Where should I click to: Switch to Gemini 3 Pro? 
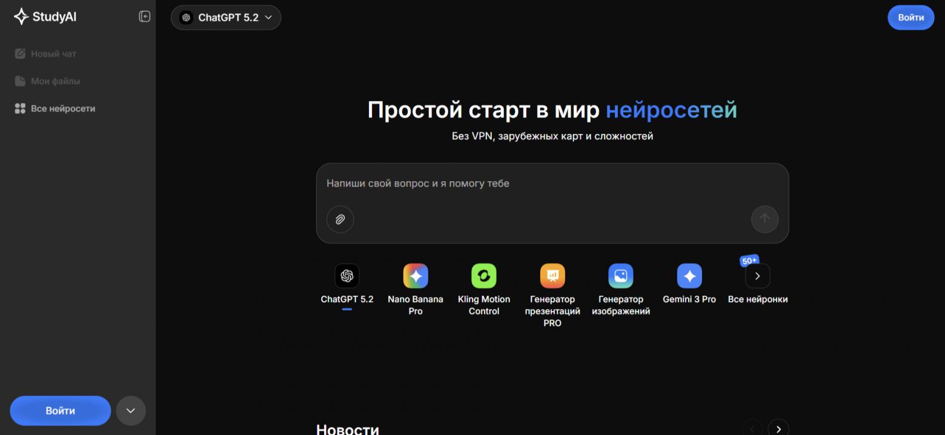(689, 276)
